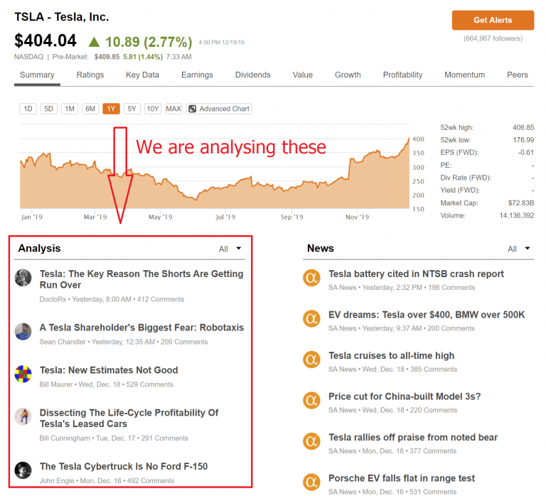Viewport: 546px width, 496px height.
Task: Open Tesla Cybertruck Is No Ford F-150
Action: point(124,466)
